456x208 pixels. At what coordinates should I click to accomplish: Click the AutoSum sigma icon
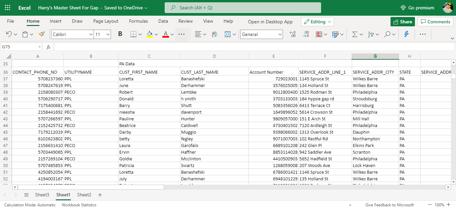(355, 34)
